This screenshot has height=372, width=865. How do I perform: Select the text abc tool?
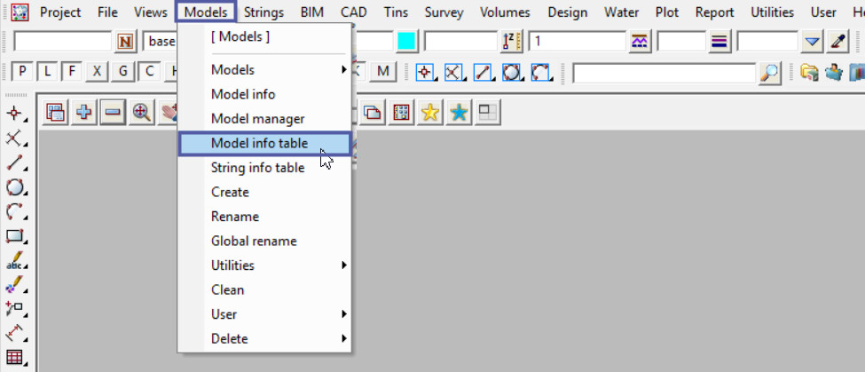coord(15,262)
